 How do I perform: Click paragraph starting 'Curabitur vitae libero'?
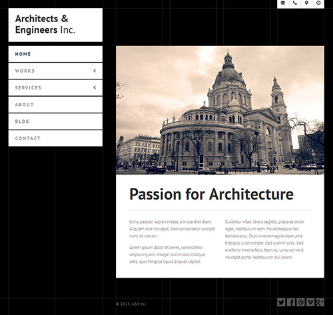point(264,240)
